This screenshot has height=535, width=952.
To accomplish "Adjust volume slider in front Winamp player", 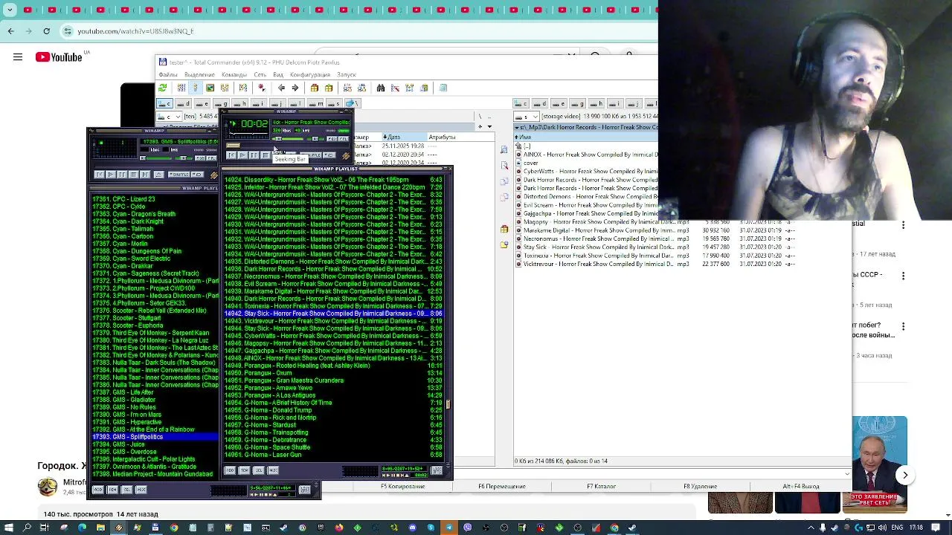I will click(289, 139).
